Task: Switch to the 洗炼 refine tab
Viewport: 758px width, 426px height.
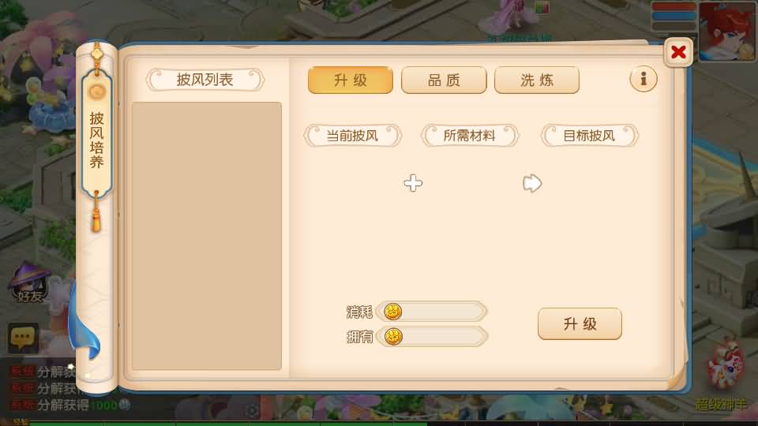Action: [537, 80]
